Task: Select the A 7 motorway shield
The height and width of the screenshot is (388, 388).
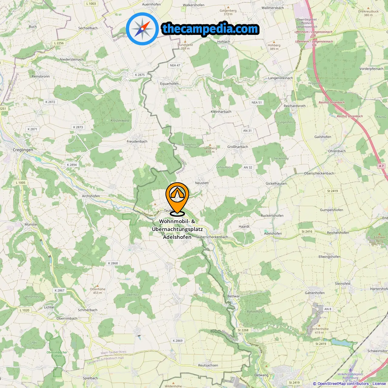Action: (381, 166)
